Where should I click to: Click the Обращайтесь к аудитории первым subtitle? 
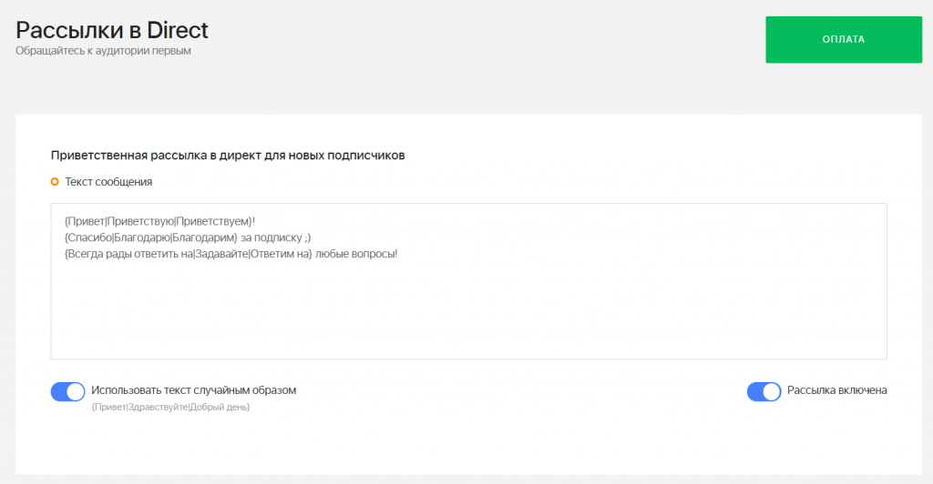(103, 50)
